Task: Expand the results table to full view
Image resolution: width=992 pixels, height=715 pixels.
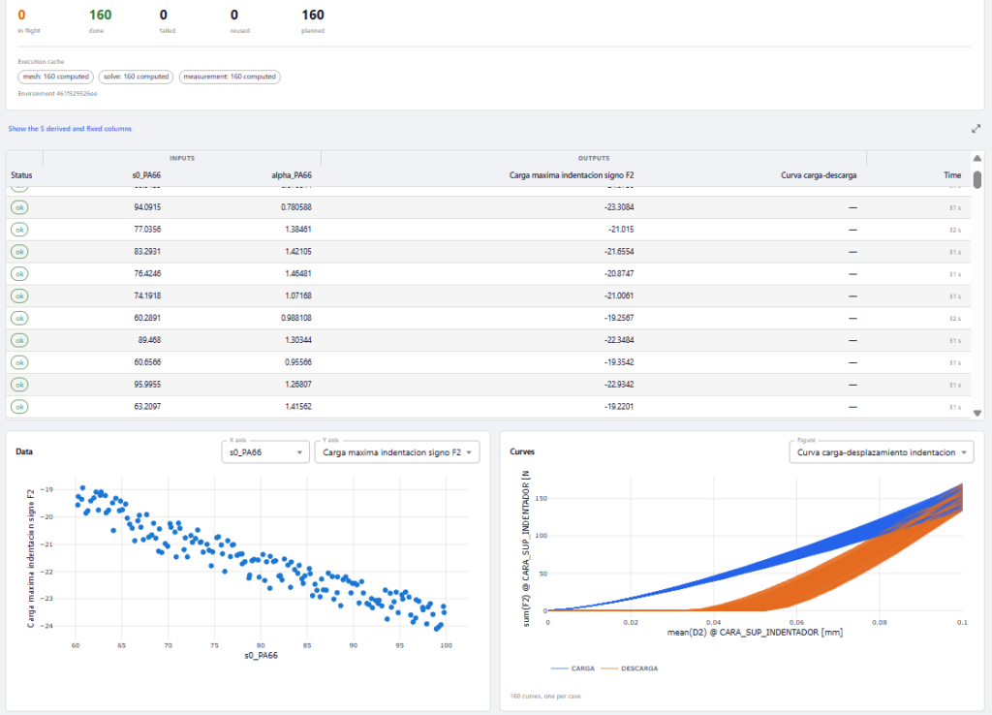Action: [x=976, y=129]
